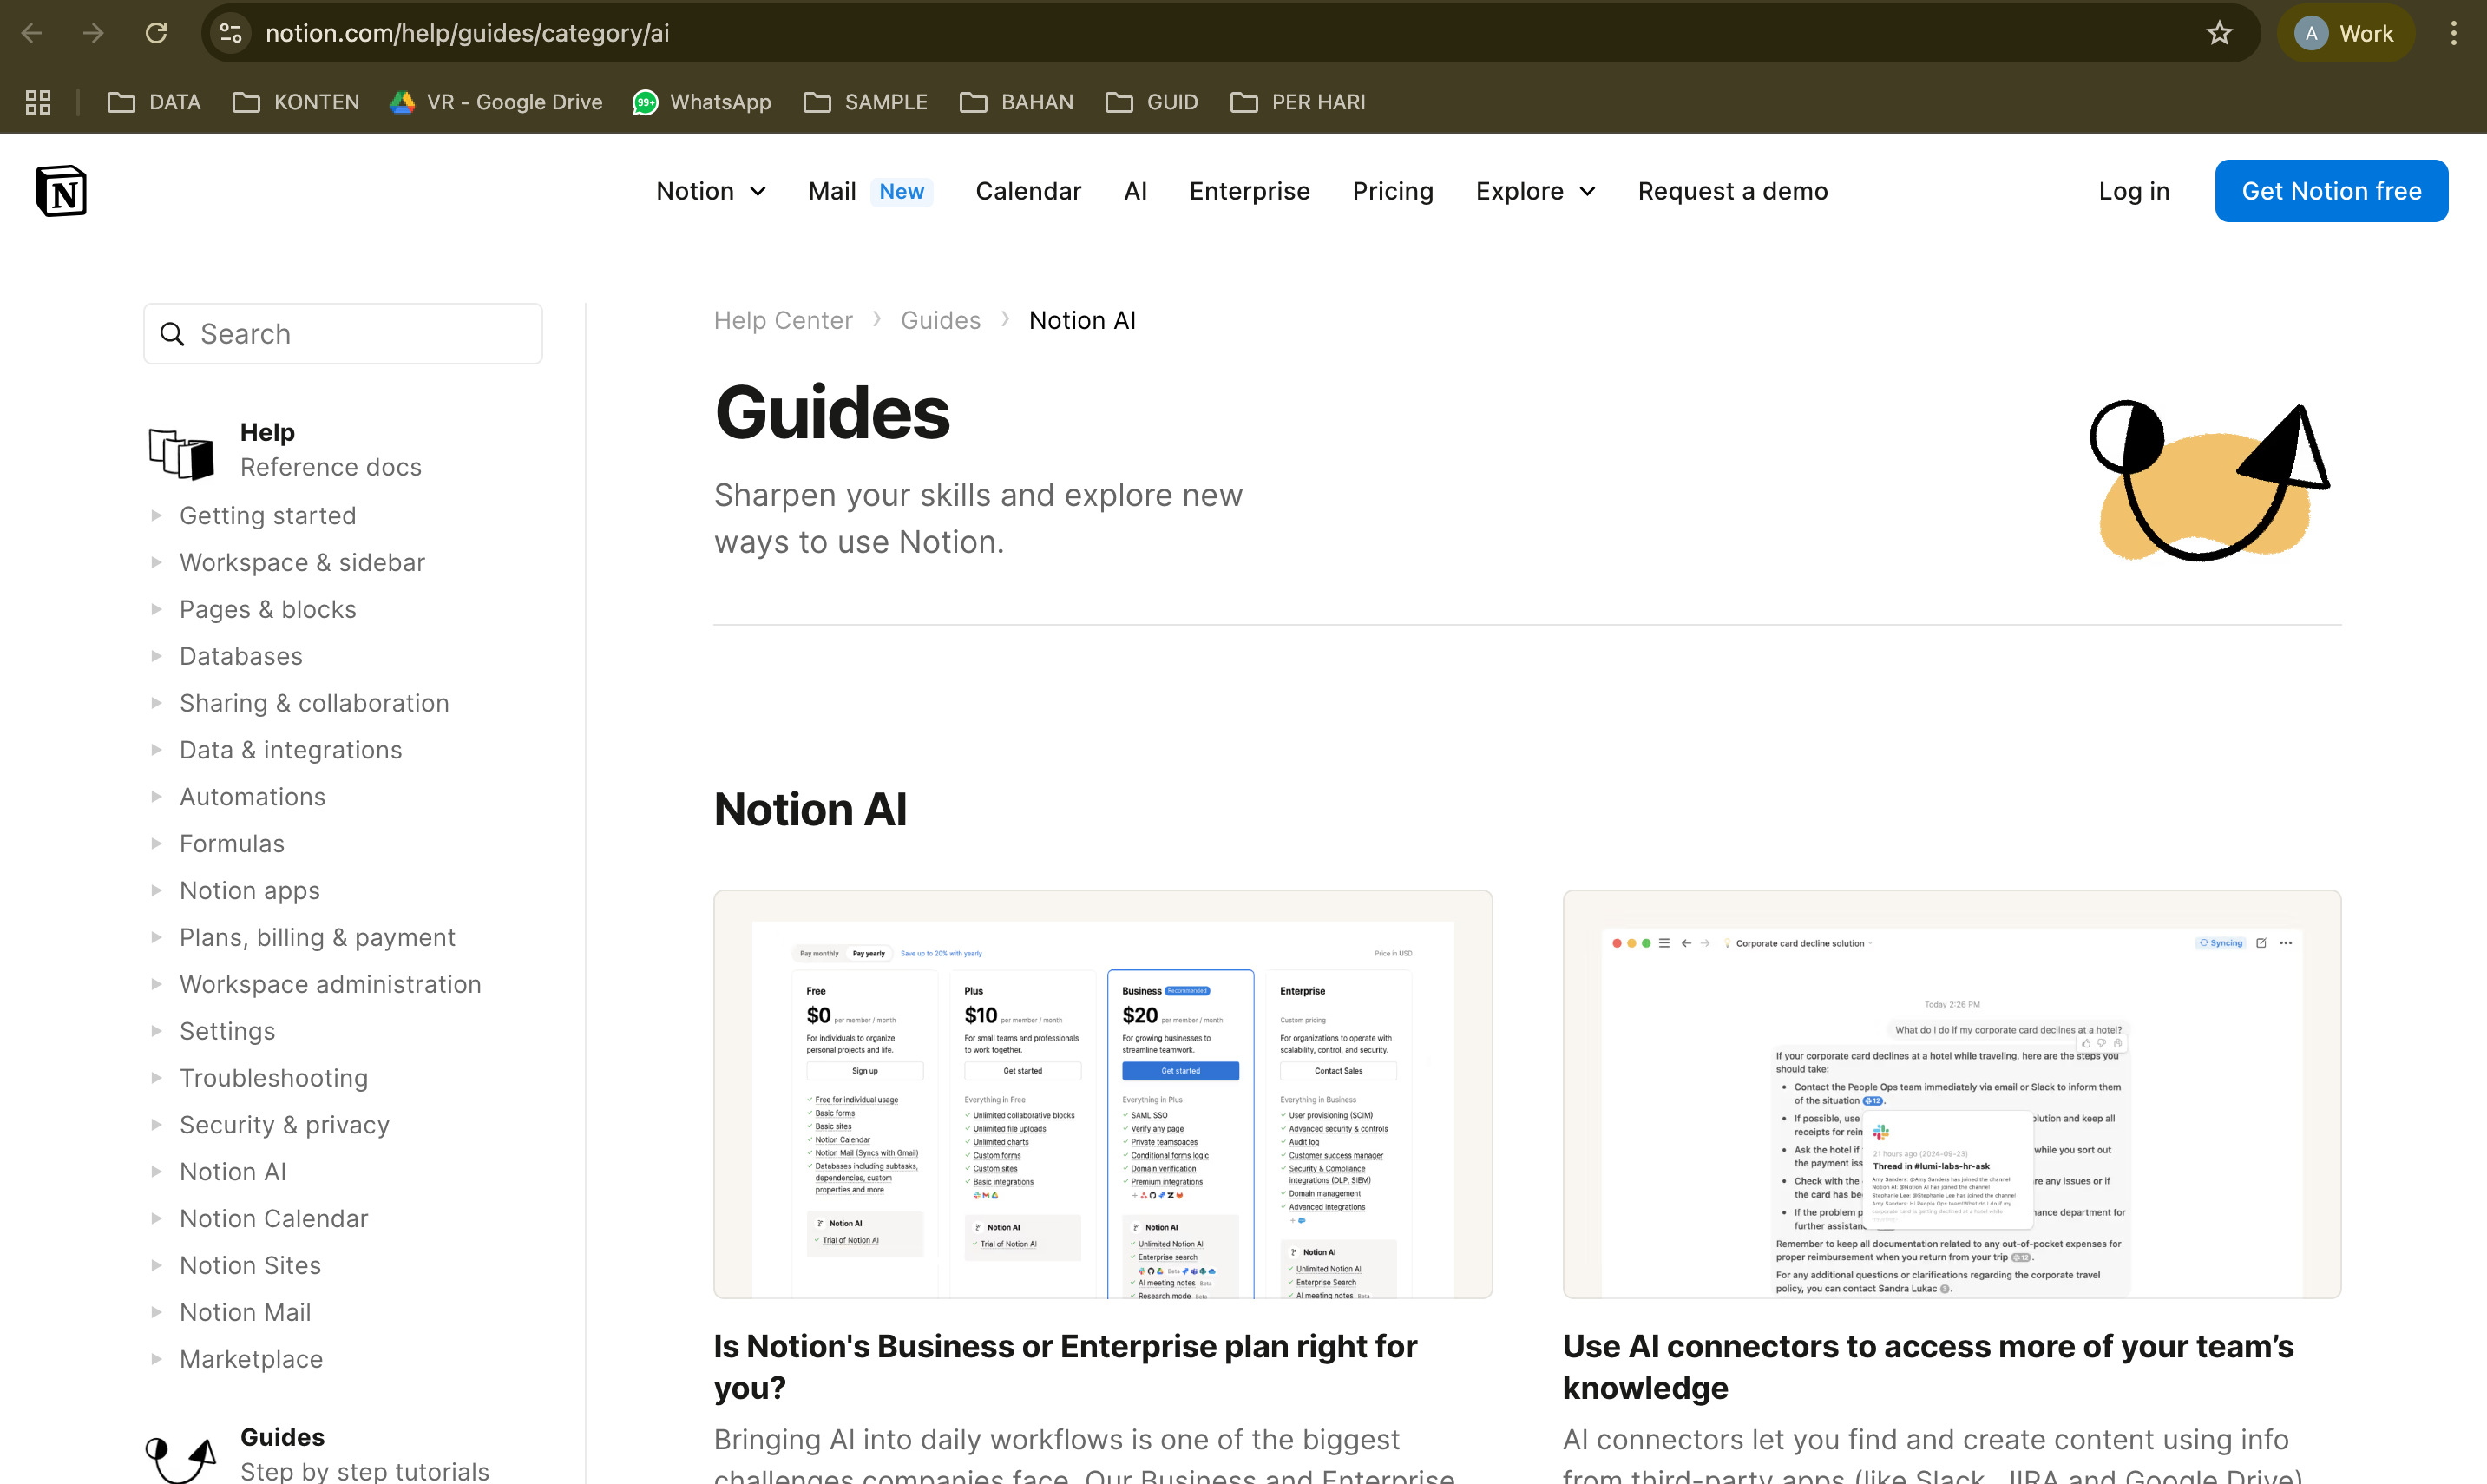Click the Help Reference docs heading
2487x1484 pixels.
point(331,450)
